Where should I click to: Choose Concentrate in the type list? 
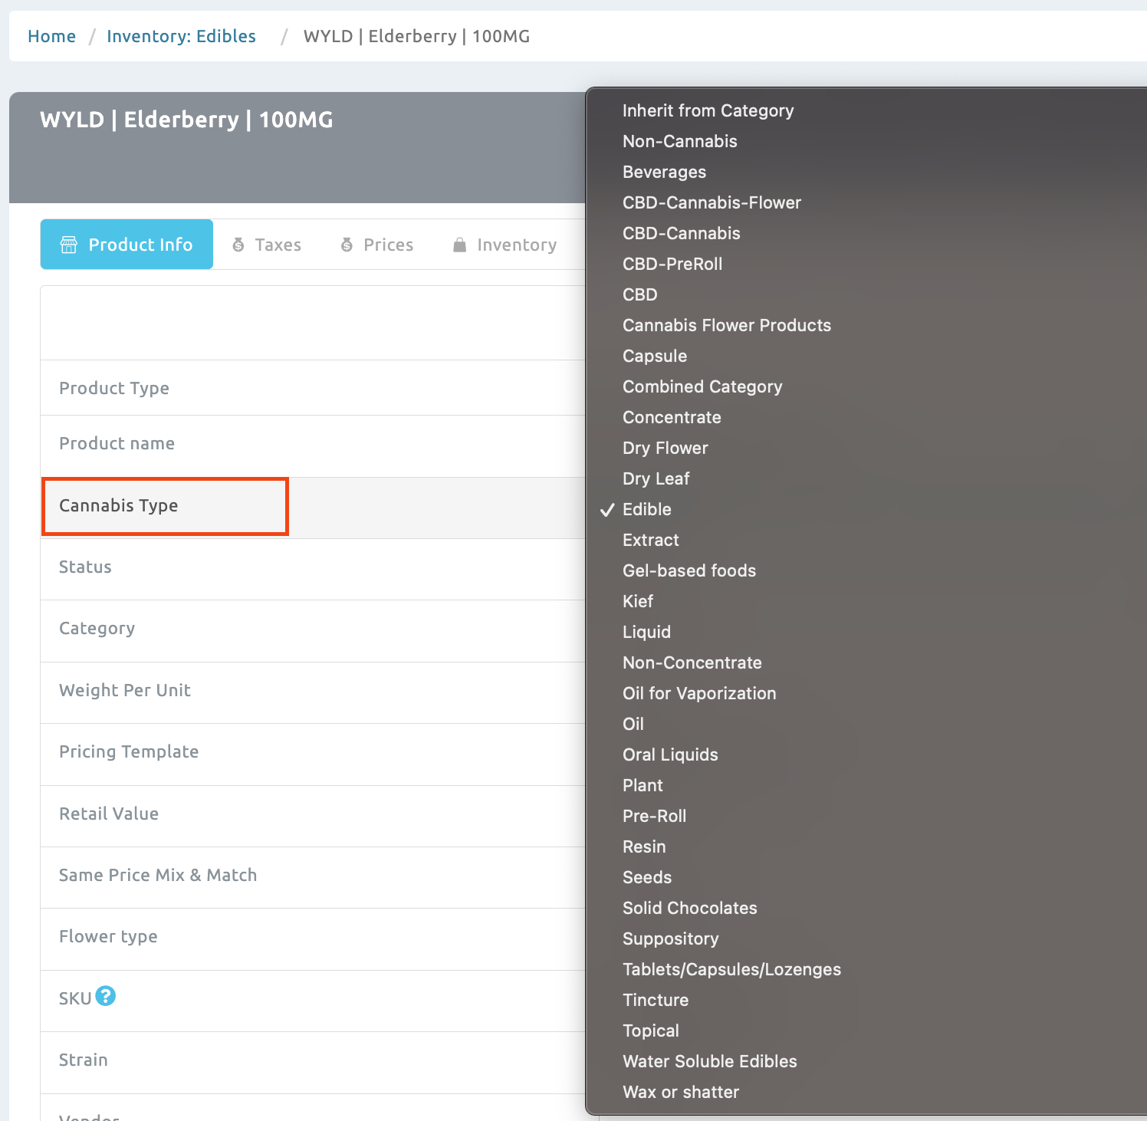coord(672,417)
